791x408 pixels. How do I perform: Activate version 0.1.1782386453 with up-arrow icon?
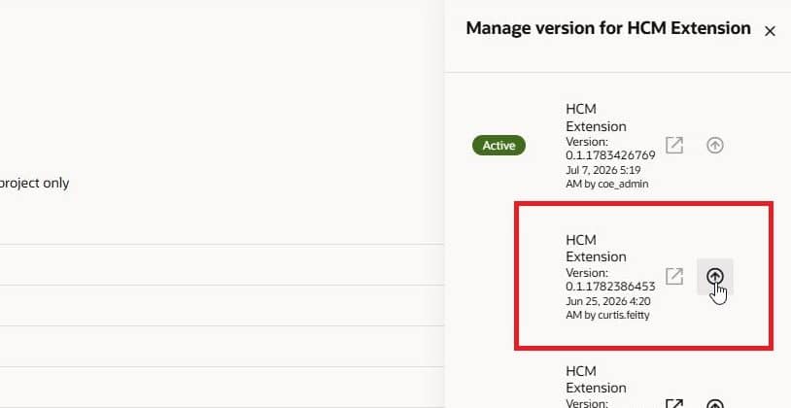[x=715, y=276]
